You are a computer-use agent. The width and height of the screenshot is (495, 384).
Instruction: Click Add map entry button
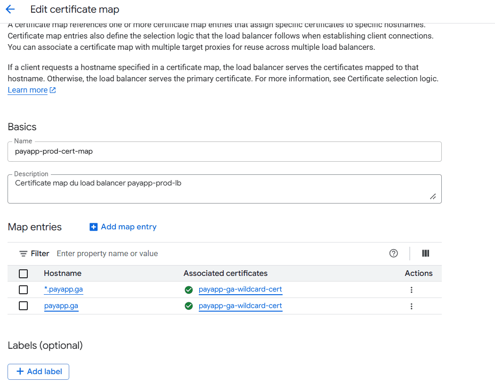pyautogui.click(x=123, y=227)
